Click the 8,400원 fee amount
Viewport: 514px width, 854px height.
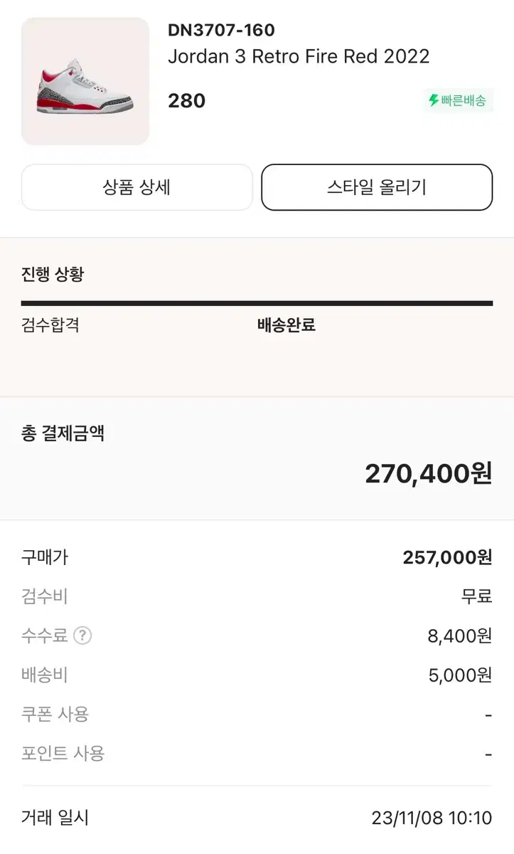pos(460,636)
